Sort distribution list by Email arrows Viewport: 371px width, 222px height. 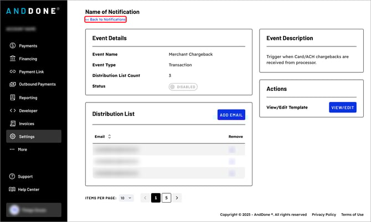point(109,137)
